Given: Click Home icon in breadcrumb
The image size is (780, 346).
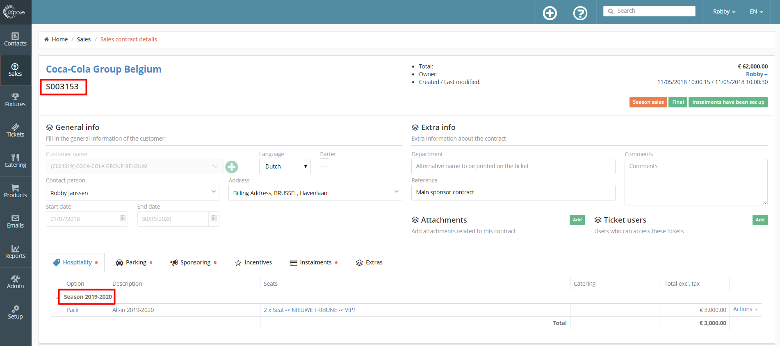Looking at the screenshot, I should [46, 39].
